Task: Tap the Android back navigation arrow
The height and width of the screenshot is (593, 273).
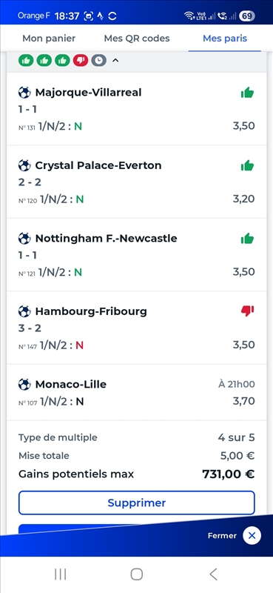Action: (x=213, y=574)
